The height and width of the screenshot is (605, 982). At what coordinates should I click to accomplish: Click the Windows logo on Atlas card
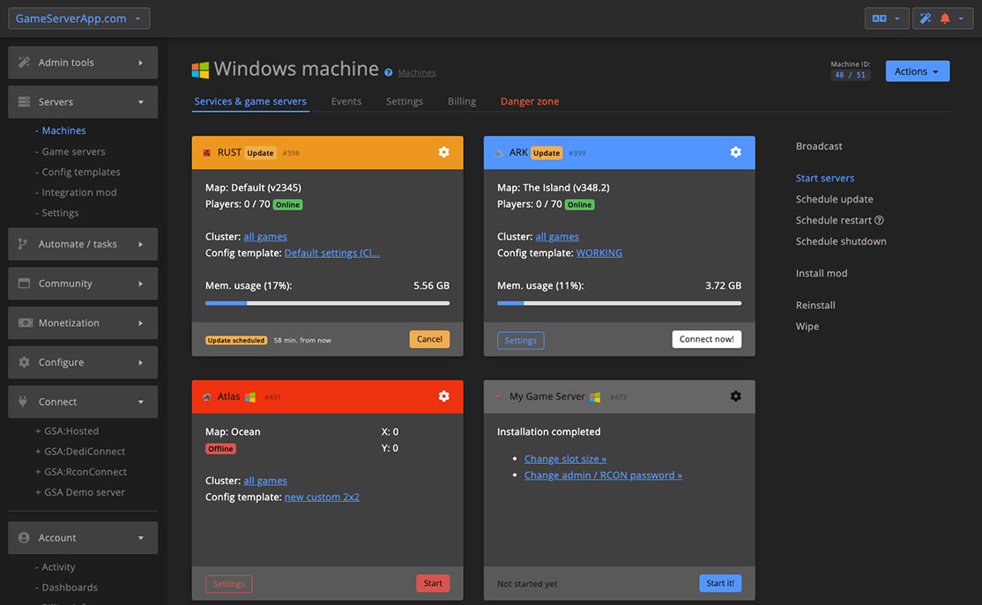(249, 396)
